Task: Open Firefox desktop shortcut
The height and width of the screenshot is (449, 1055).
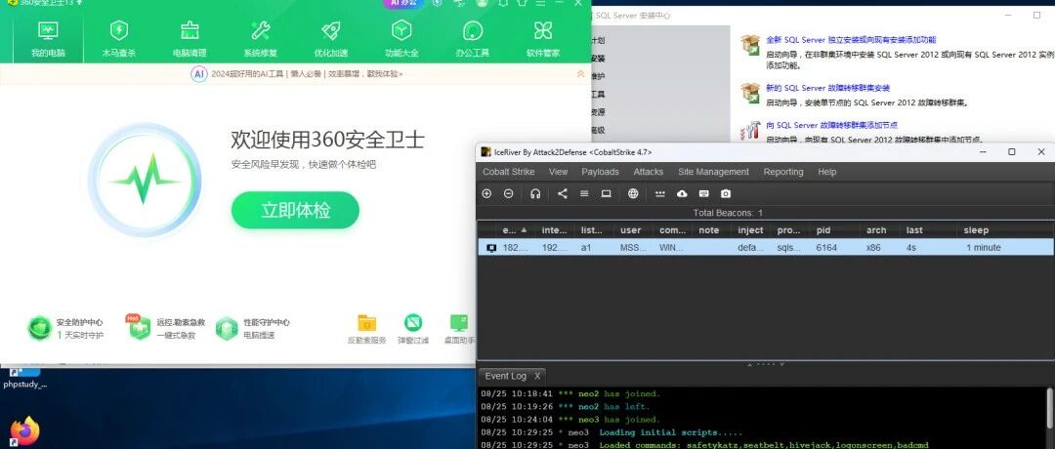Action: (x=24, y=430)
